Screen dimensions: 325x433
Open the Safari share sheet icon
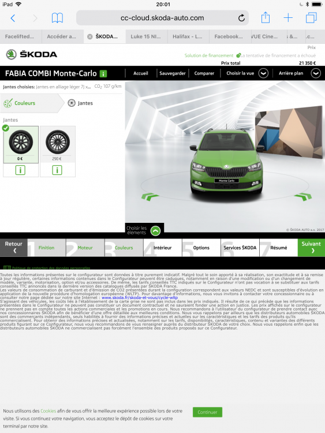pos(266,17)
